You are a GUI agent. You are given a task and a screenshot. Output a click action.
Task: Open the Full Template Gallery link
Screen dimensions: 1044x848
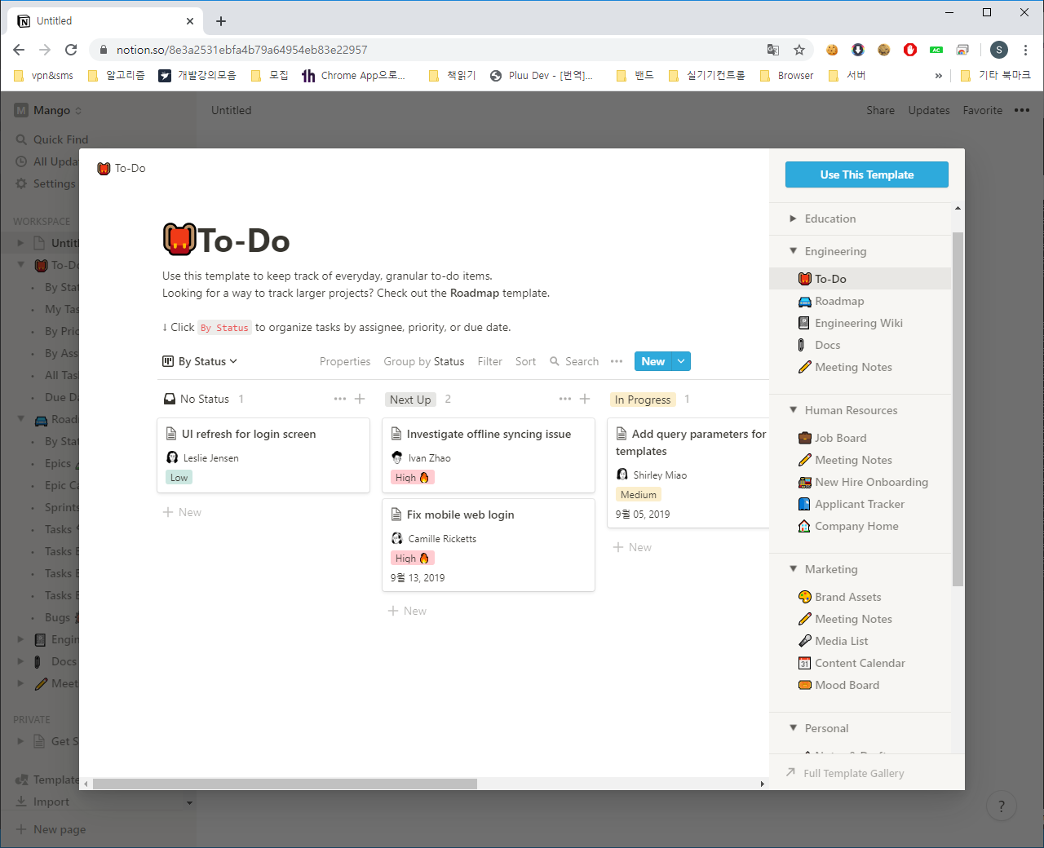tap(845, 773)
